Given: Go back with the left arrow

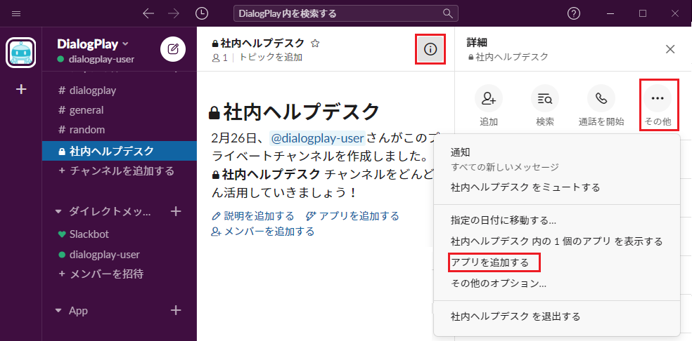Looking at the screenshot, I should (148, 13).
